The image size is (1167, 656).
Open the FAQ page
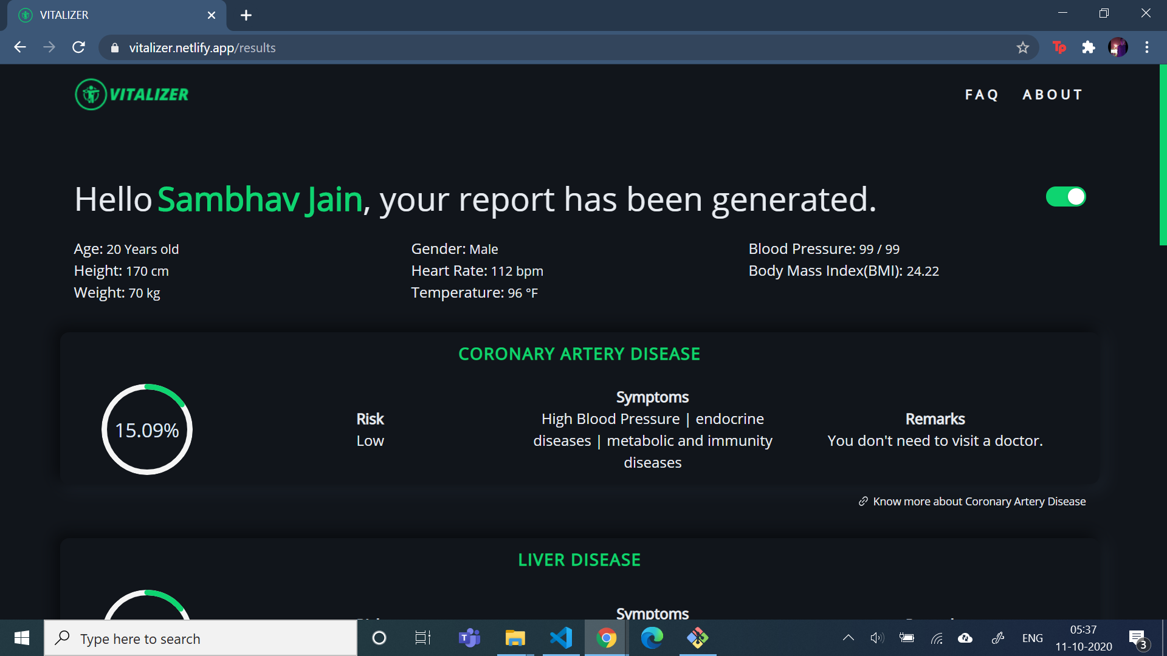coord(982,95)
